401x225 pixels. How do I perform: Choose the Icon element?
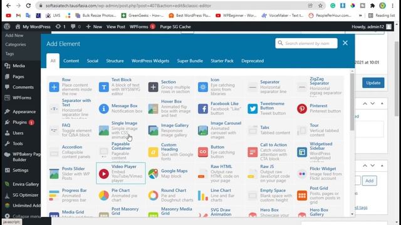[x=220, y=87]
